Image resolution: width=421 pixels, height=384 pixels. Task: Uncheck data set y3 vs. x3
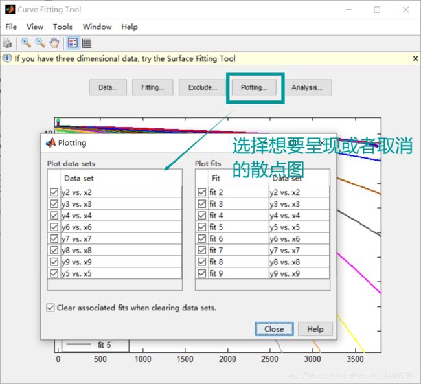point(54,204)
